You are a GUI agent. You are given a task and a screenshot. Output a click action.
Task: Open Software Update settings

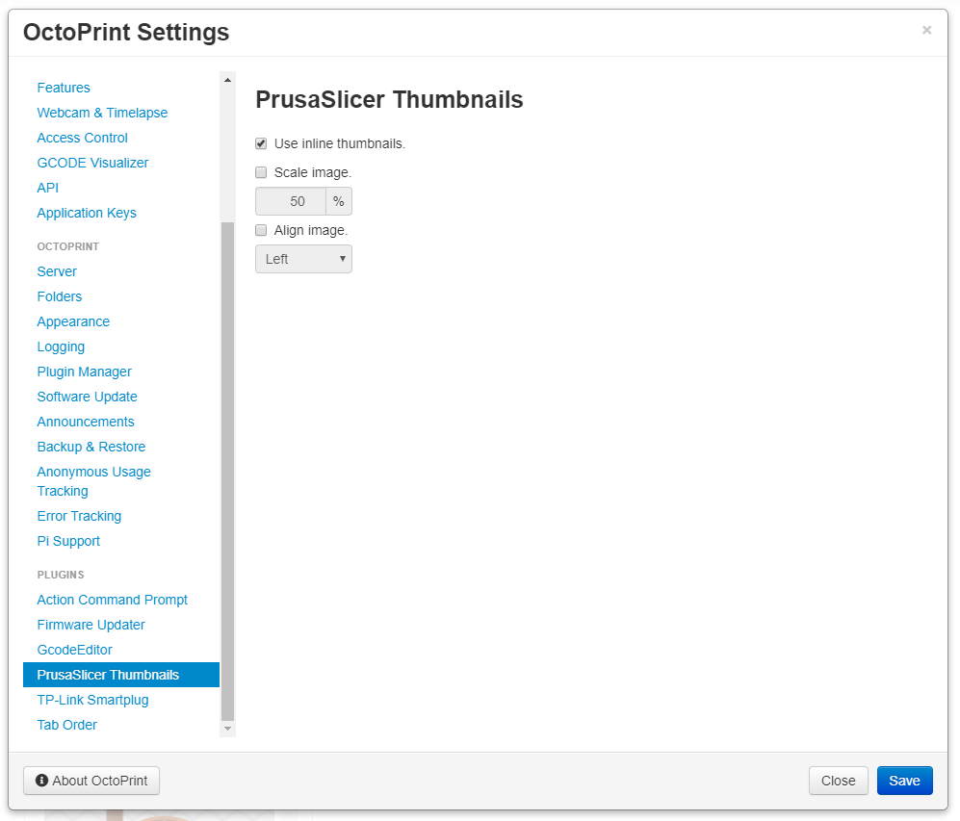87,396
